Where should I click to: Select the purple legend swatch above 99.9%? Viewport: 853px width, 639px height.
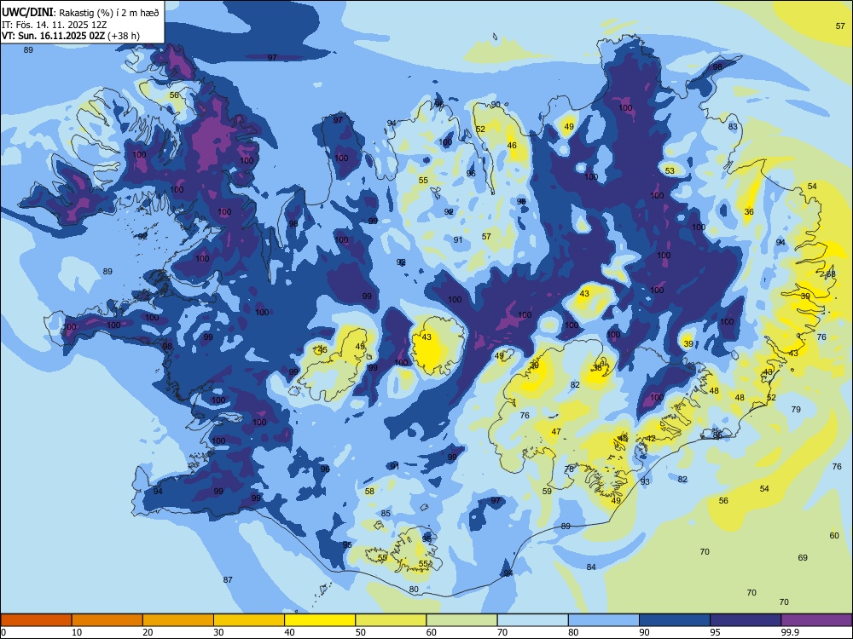click(816, 620)
